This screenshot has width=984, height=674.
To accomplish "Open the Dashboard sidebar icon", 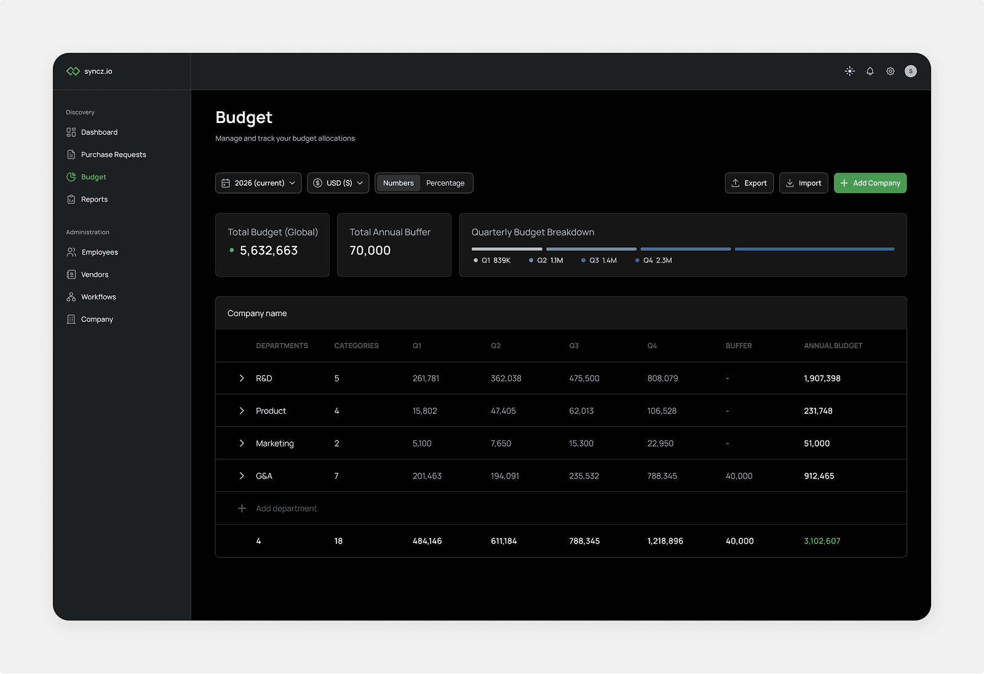I will coord(71,132).
